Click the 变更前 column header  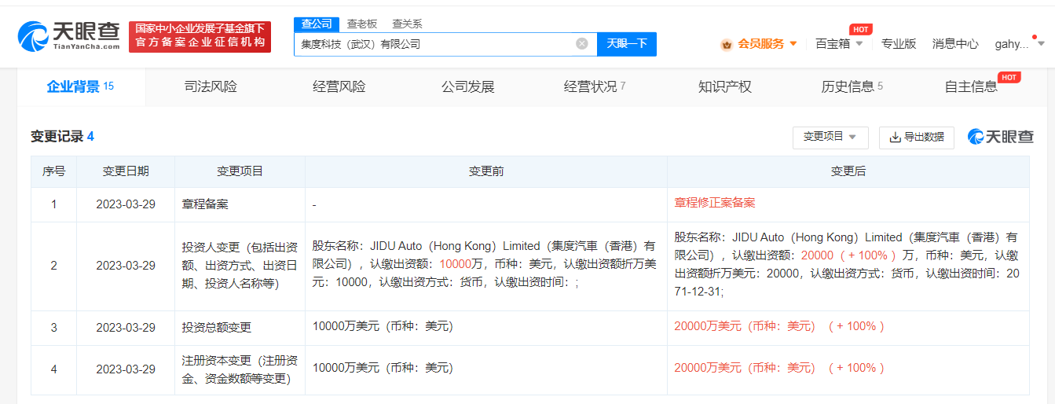pos(486,171)
